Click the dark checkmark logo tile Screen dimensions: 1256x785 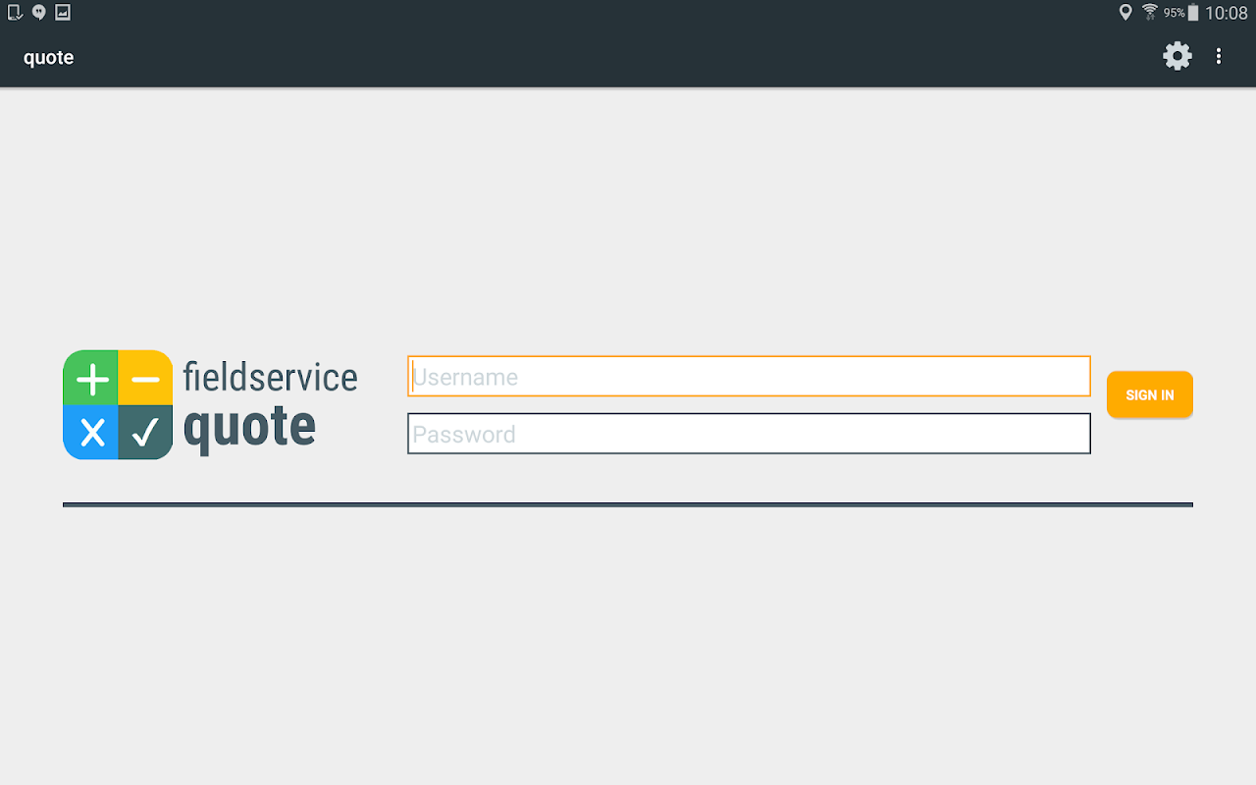[x=145, y=432]
